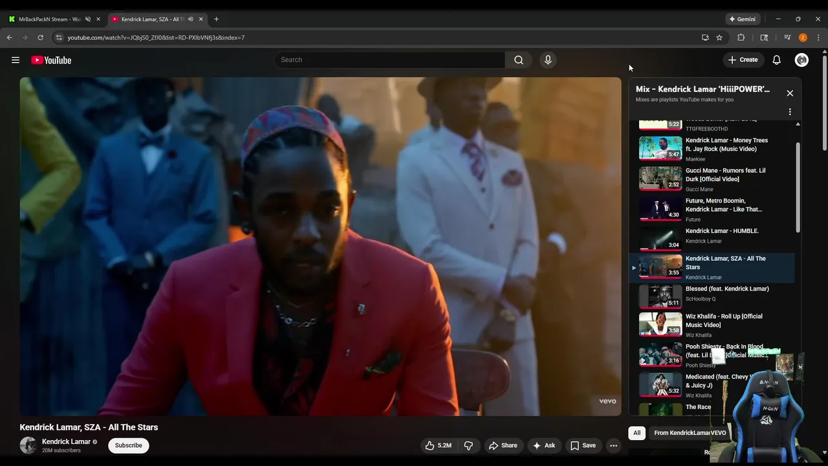This screenshot has width=828, height=466.
Task: Reload the page
Action: pyautogui.click(x=41, y=38)
